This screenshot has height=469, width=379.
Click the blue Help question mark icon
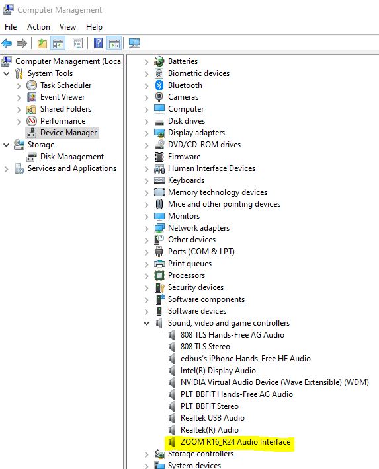99,44
